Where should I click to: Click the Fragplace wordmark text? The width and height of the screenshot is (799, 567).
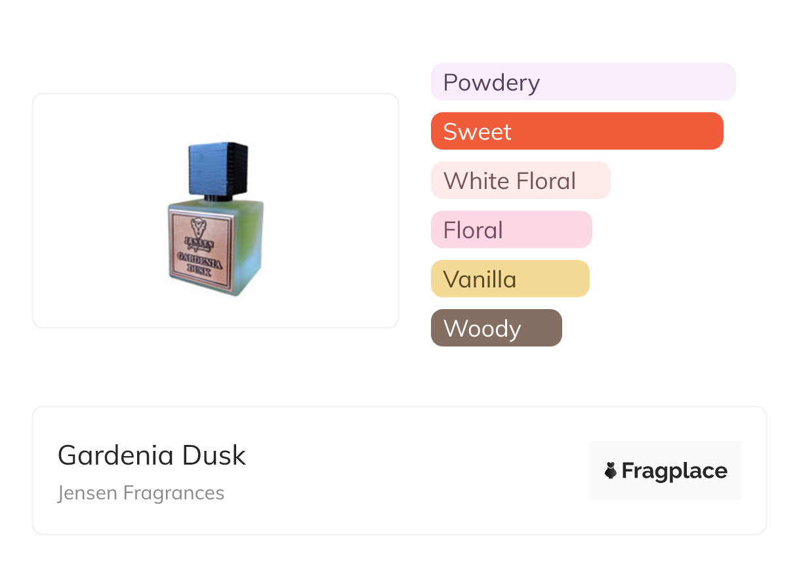(x=674, y=471)
